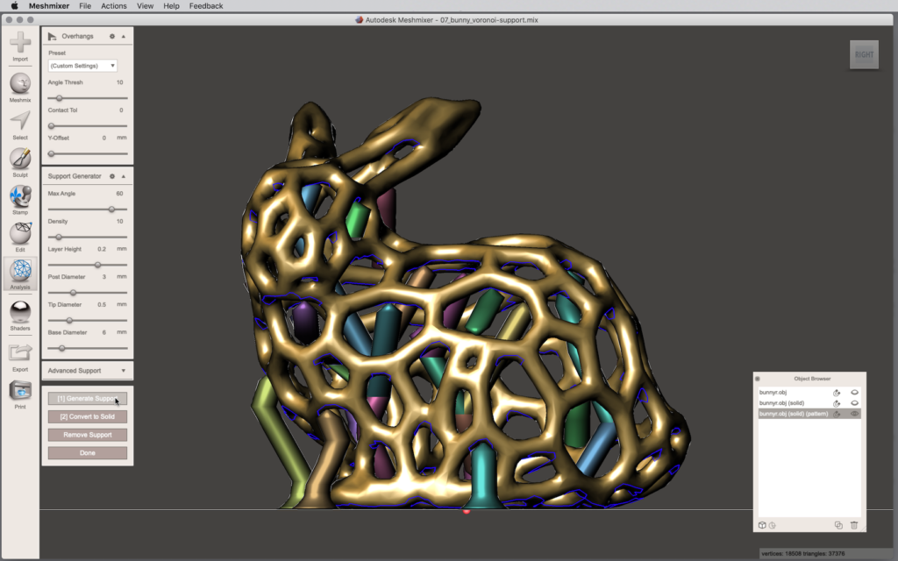
Task: Click the Shaders sphere icon
Action: (x=20, y=314)
